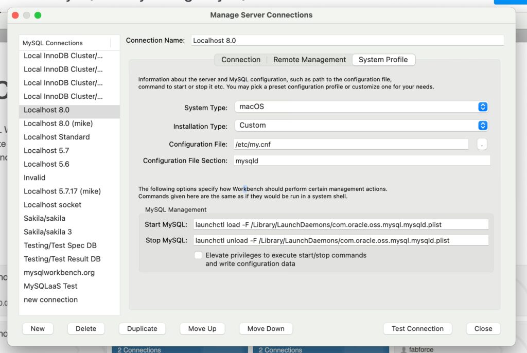Click the Test Connection button
Image resolution: width=527 pixels, height=353 pixels.
click(x=417, y=329)
